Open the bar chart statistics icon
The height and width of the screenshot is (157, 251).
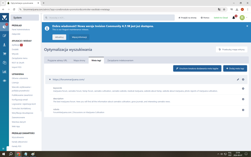4,72
